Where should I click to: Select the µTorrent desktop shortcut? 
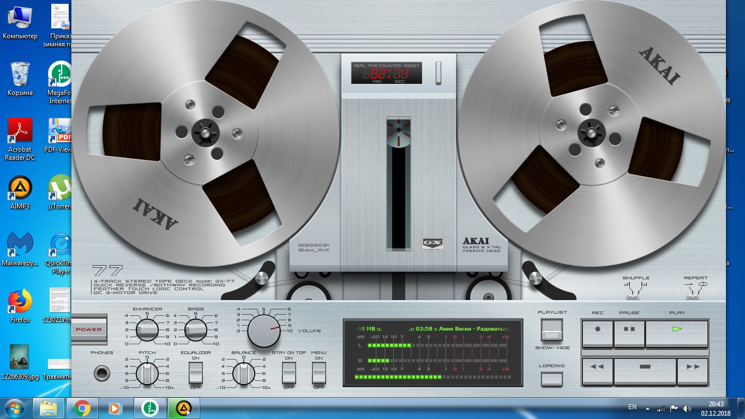click(x=60, y=192)
